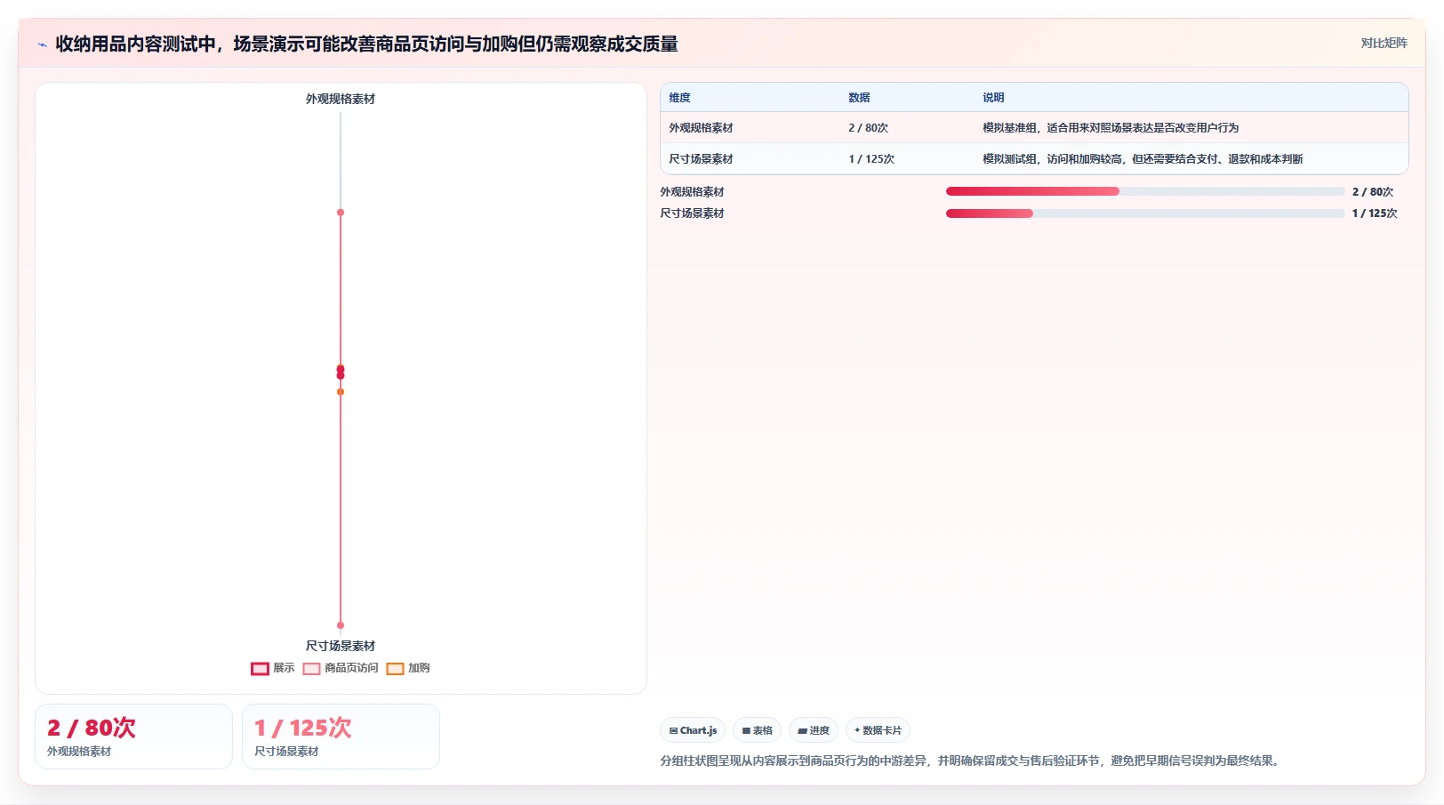Click the orange 加购 data point on chart
Screen dimensions: 1444x805
point(341,391)
